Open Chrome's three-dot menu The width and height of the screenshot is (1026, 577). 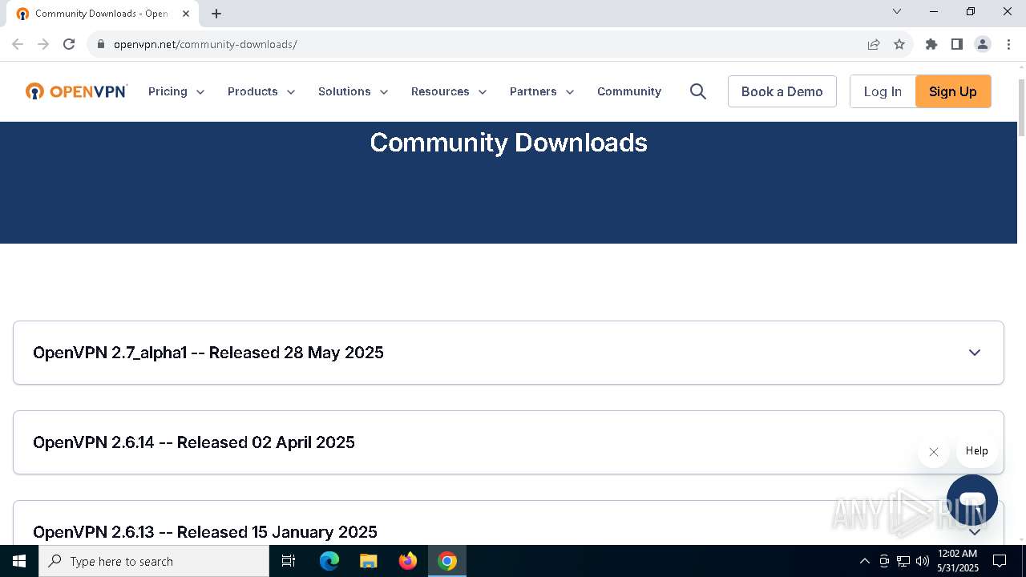coord(1008,44)
